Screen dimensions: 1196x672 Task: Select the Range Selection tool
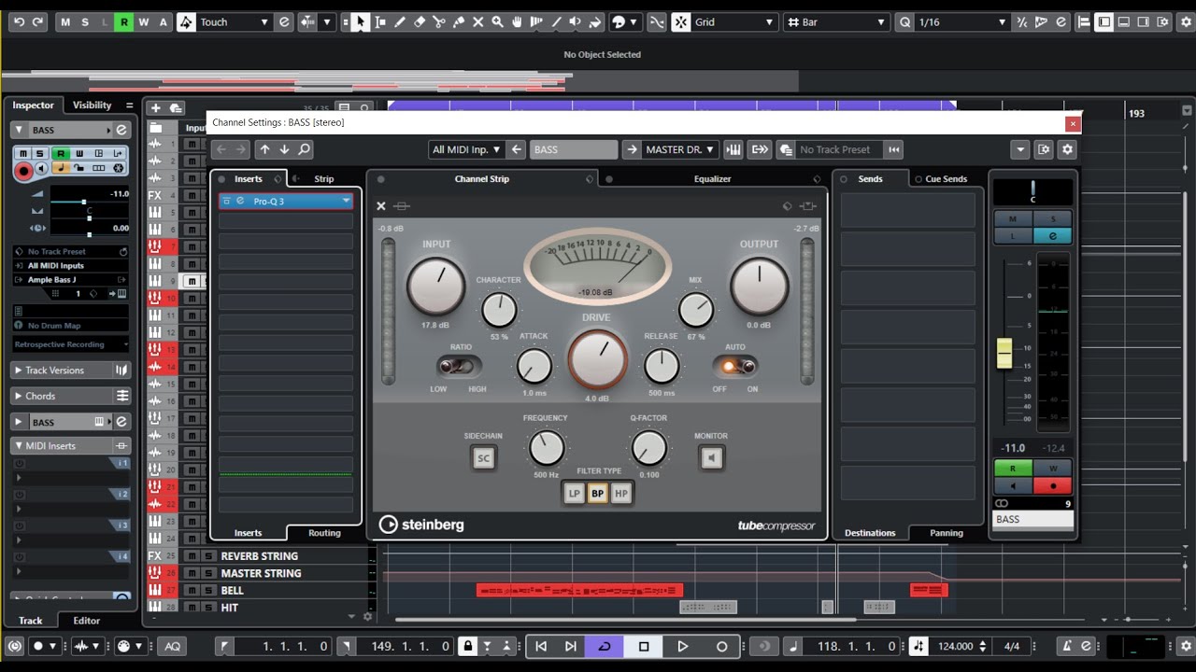(x=380, y=22)
